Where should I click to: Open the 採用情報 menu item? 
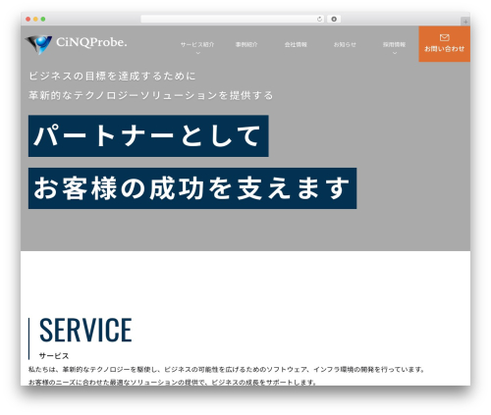pyautogui.click(x=394, y=44)
